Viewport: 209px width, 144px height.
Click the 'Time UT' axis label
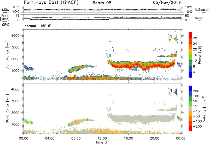coord(102,142)
